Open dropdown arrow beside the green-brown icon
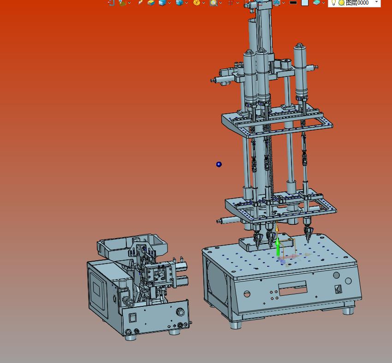The width and height of the screenshot is (392, 363). (x=129, y=3)
